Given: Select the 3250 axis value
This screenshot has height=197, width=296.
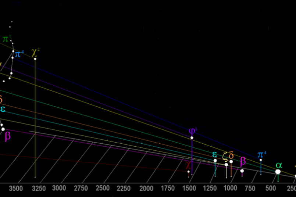Looking at the screenshot, I should tap(38, 189).
